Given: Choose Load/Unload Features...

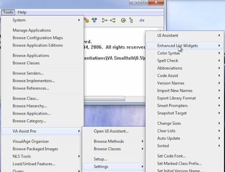Looking at the screenshot, I should point(42,164).
